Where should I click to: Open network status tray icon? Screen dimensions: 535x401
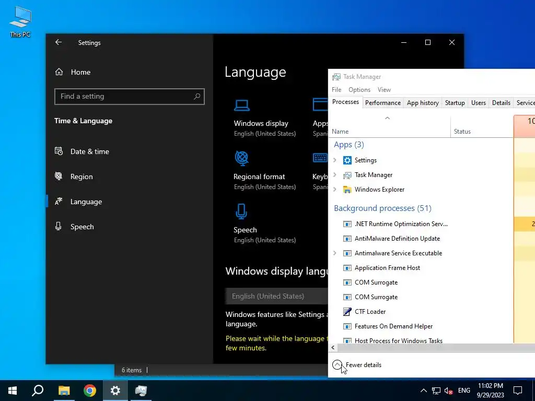(x=436, y=391)
